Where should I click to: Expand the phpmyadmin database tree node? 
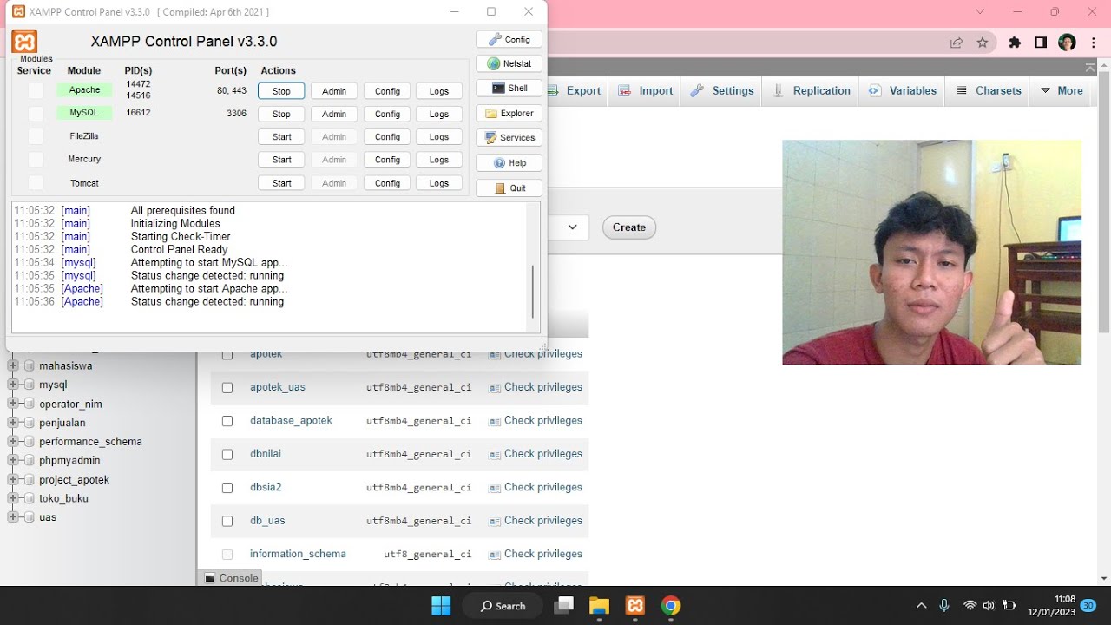(x=13, y=460)
